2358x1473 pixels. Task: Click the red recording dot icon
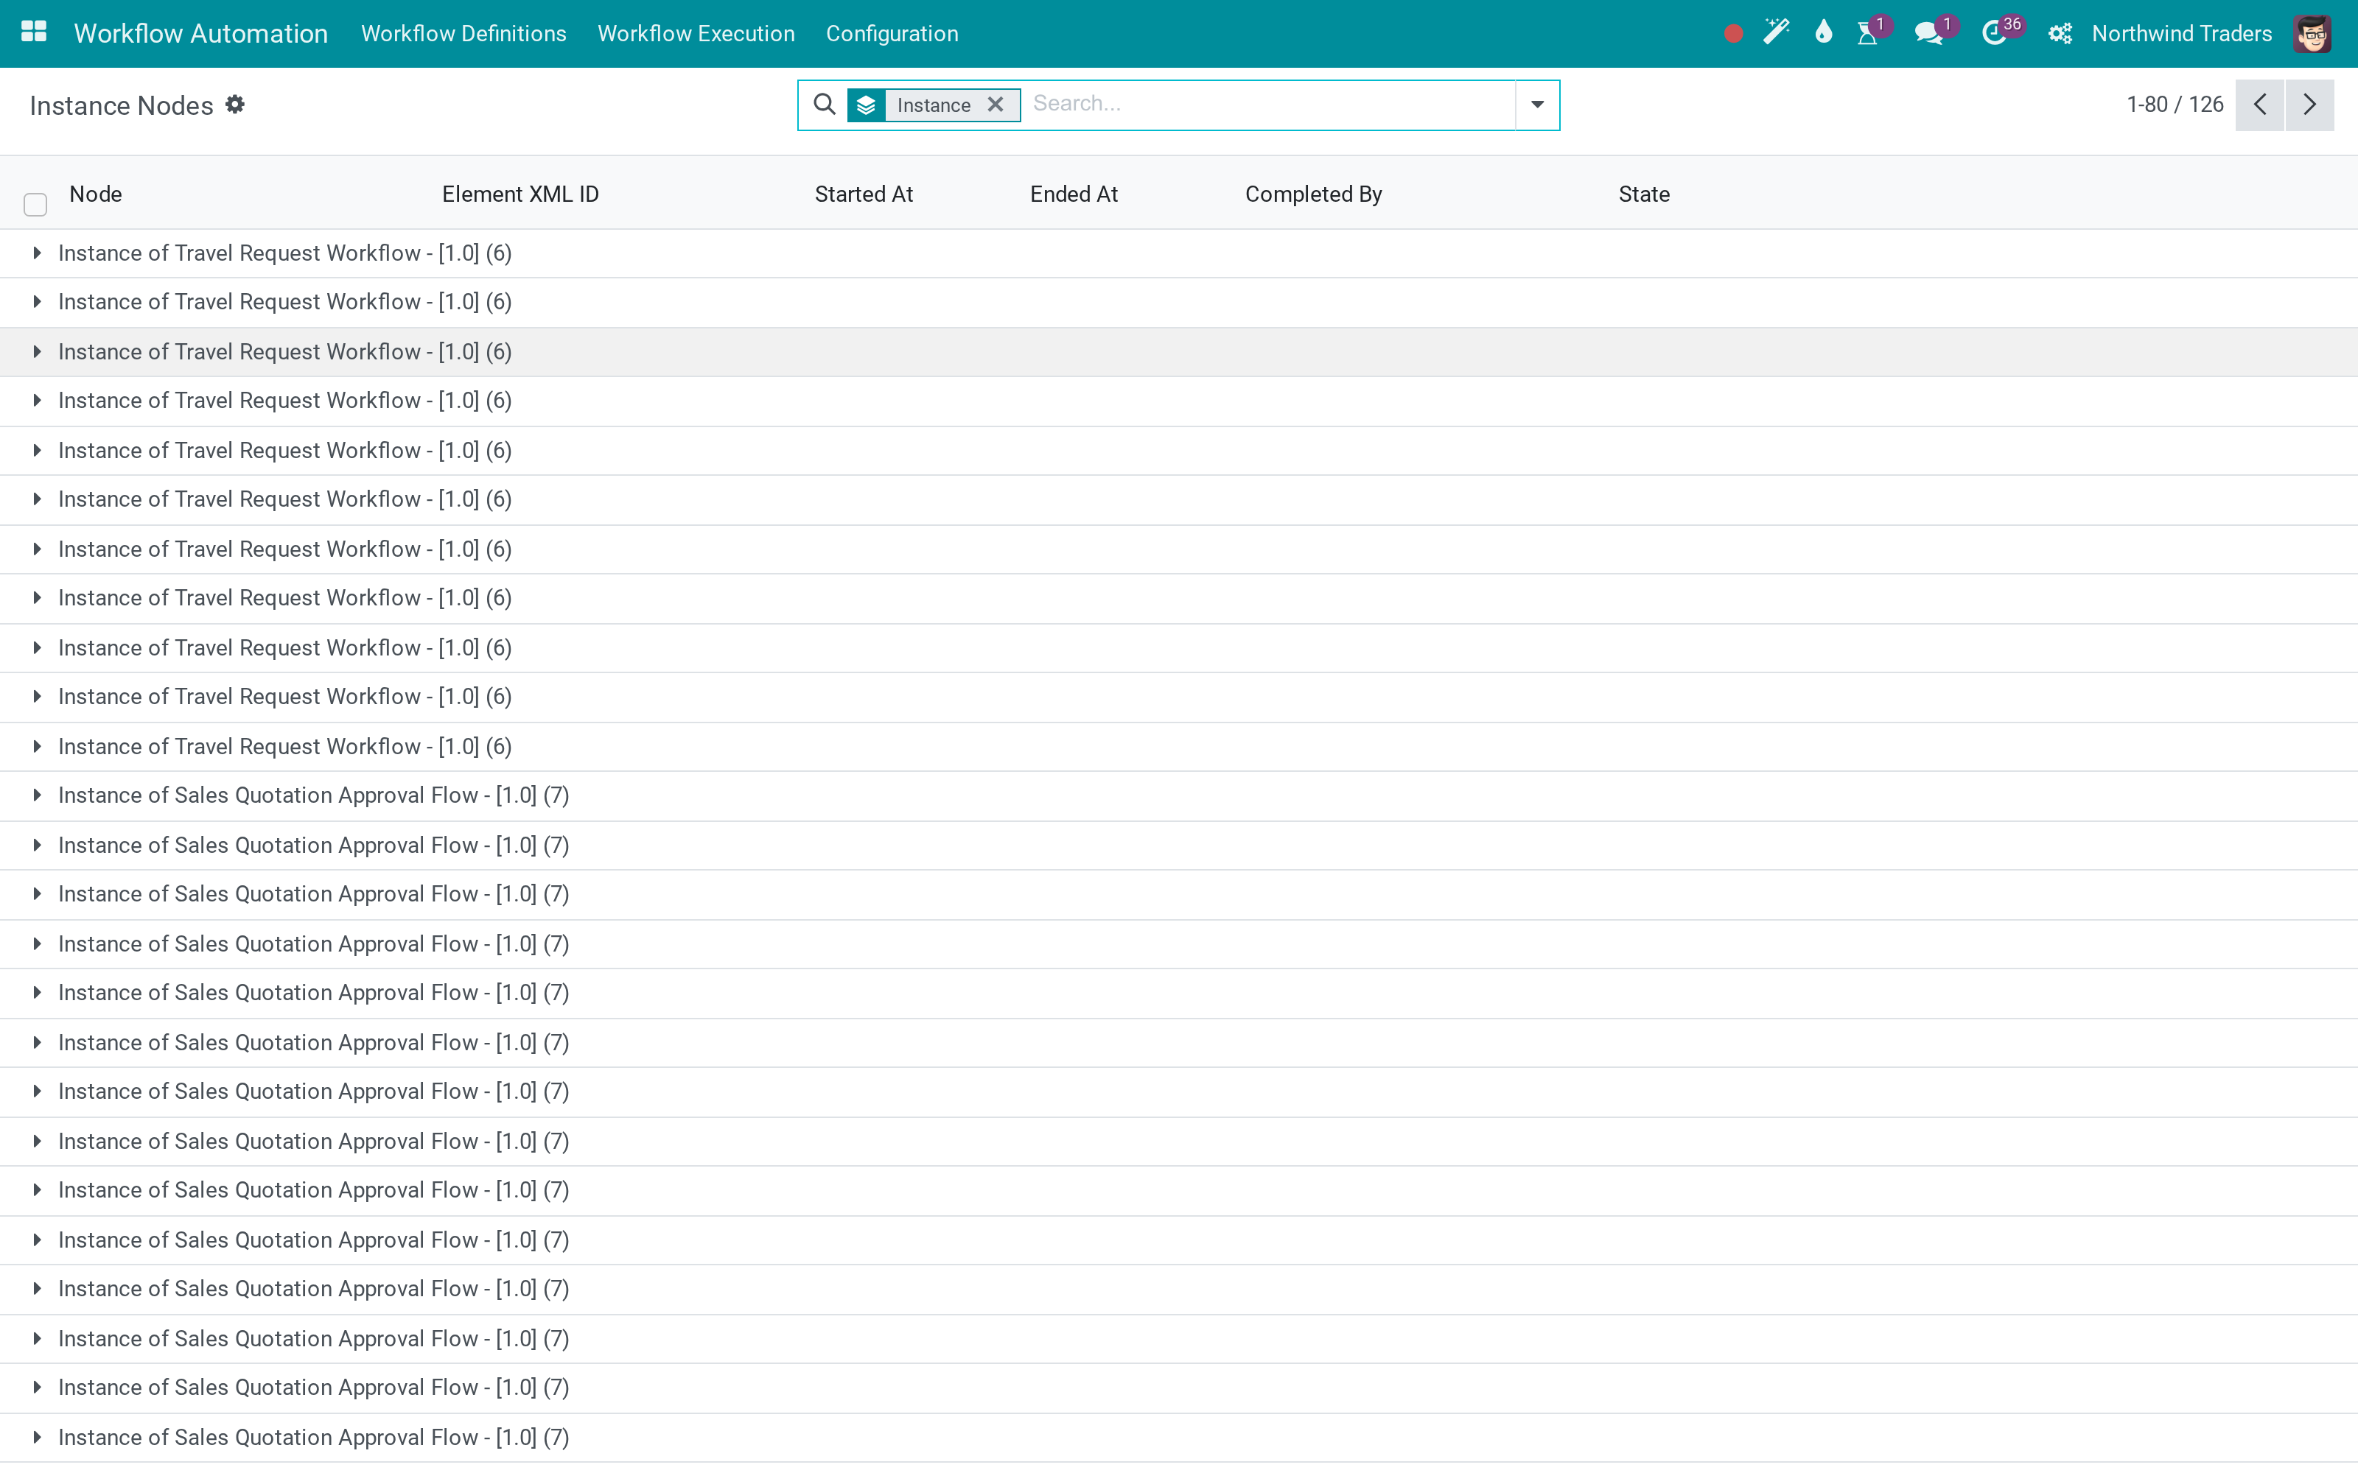[1732, 34]
